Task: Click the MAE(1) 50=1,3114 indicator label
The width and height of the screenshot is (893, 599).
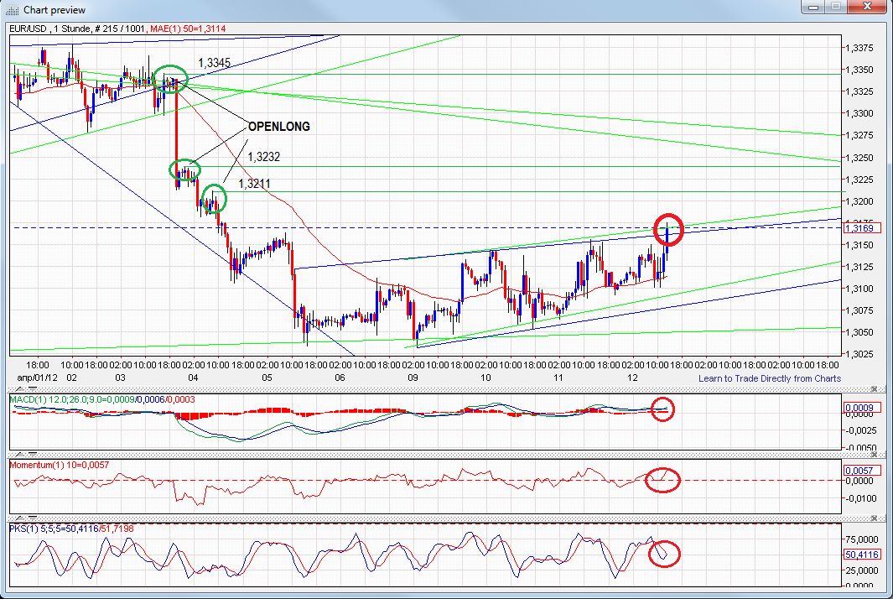Action: (187, 29)
